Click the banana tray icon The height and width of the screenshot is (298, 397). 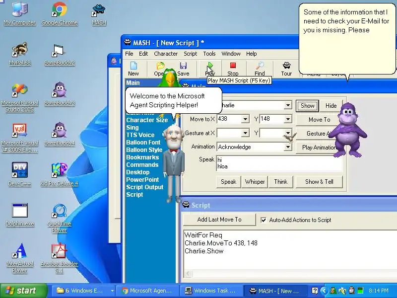(342, 291)
